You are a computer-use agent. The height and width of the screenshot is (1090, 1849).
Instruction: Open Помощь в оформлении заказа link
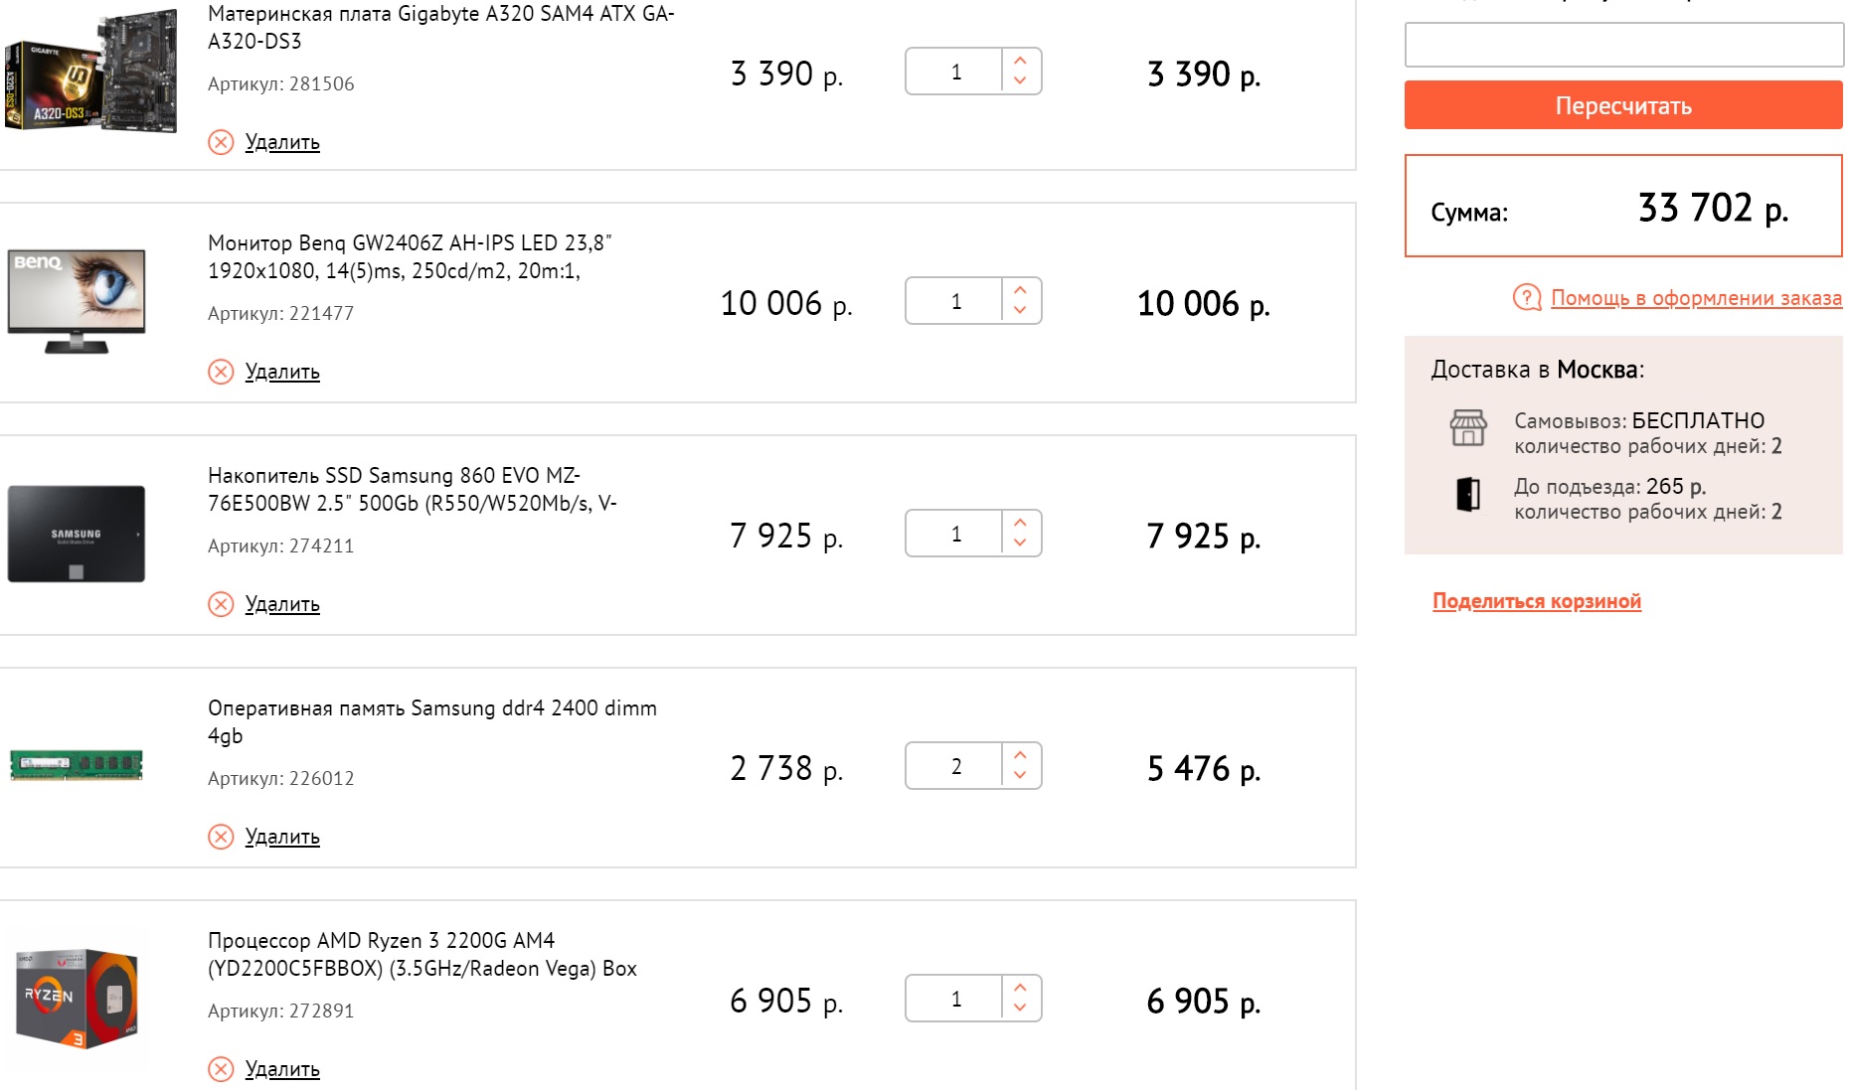(1696, 298)
